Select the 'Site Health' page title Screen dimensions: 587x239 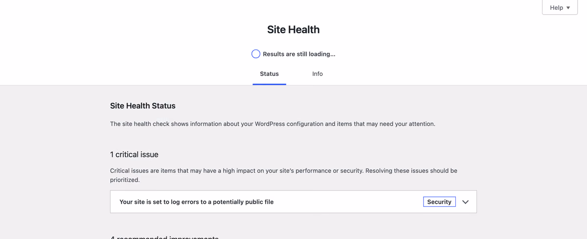click(293, 29)
